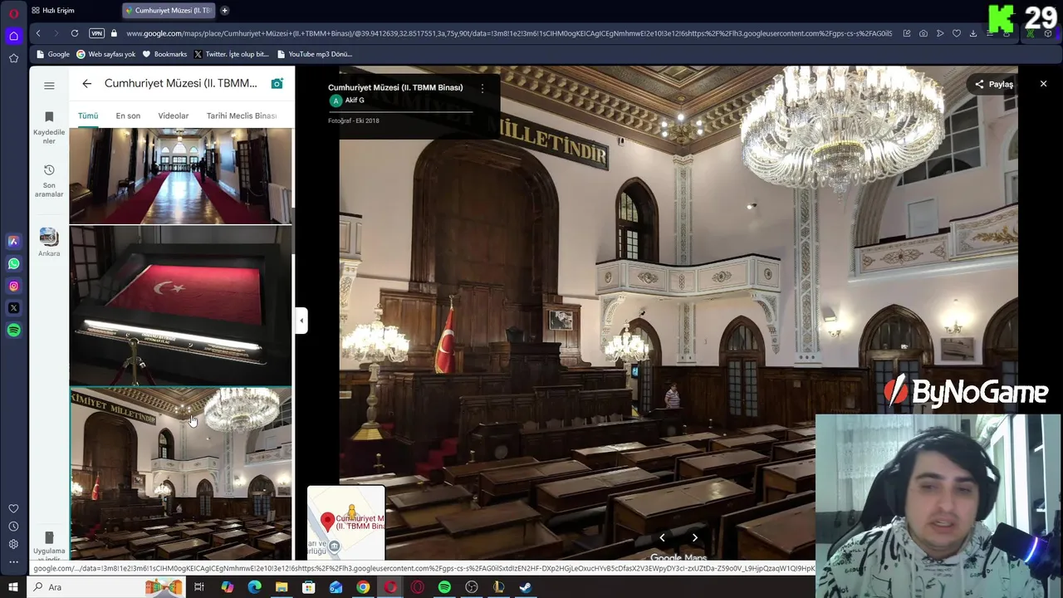Collapse the side panel arrow
Viewport: 1063px width, 598px height.
click(301, 321)
